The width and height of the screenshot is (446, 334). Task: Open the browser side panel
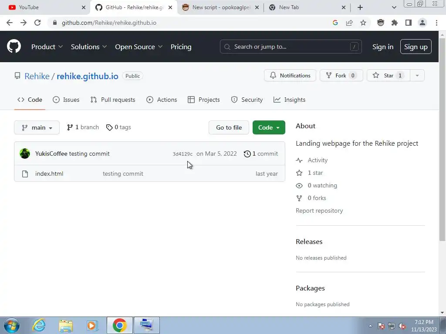click(x=409, y=23)
